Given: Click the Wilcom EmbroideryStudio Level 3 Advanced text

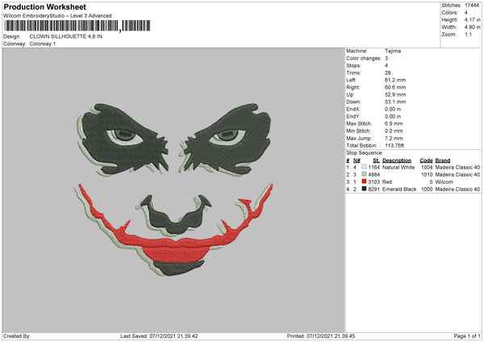Looking at the screenshot, I should [x=57, y=16].
